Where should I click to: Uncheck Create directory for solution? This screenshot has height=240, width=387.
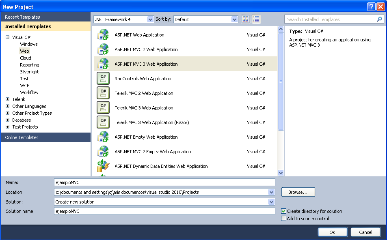tap(283, 211)
